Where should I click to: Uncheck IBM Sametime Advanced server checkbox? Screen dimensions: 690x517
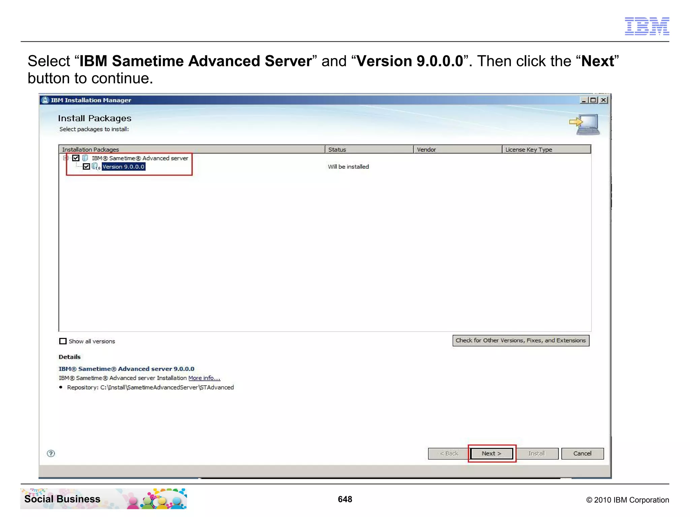coord(76,158)
